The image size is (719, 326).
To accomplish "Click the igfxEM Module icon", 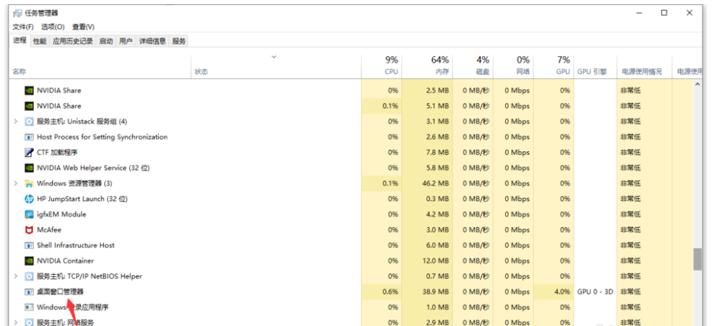I will click(x=29, y=215).
